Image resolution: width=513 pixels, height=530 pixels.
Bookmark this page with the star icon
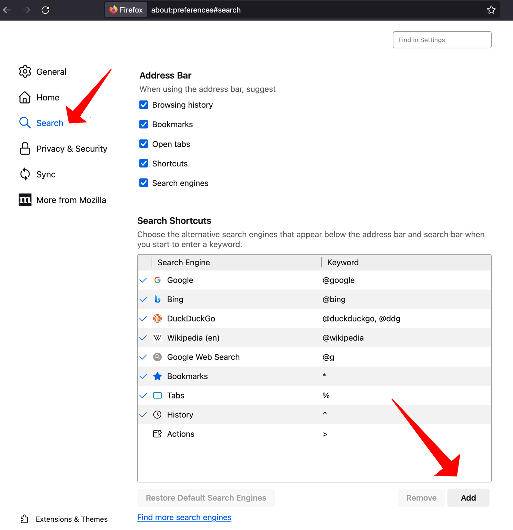[491, 10]
